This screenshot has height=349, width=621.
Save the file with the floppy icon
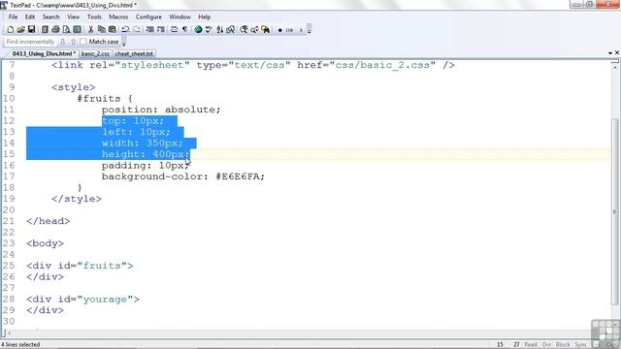click(x=31, y=30)
